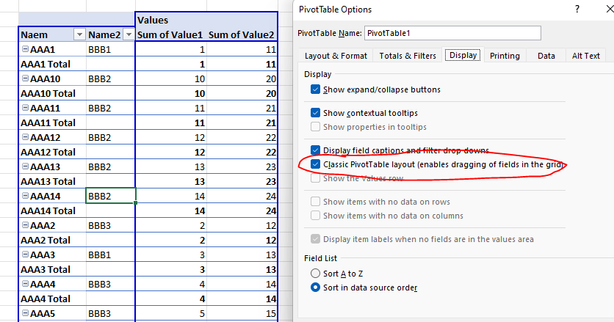Select the Display tab
Screen dimensions: 614x322
463,55
